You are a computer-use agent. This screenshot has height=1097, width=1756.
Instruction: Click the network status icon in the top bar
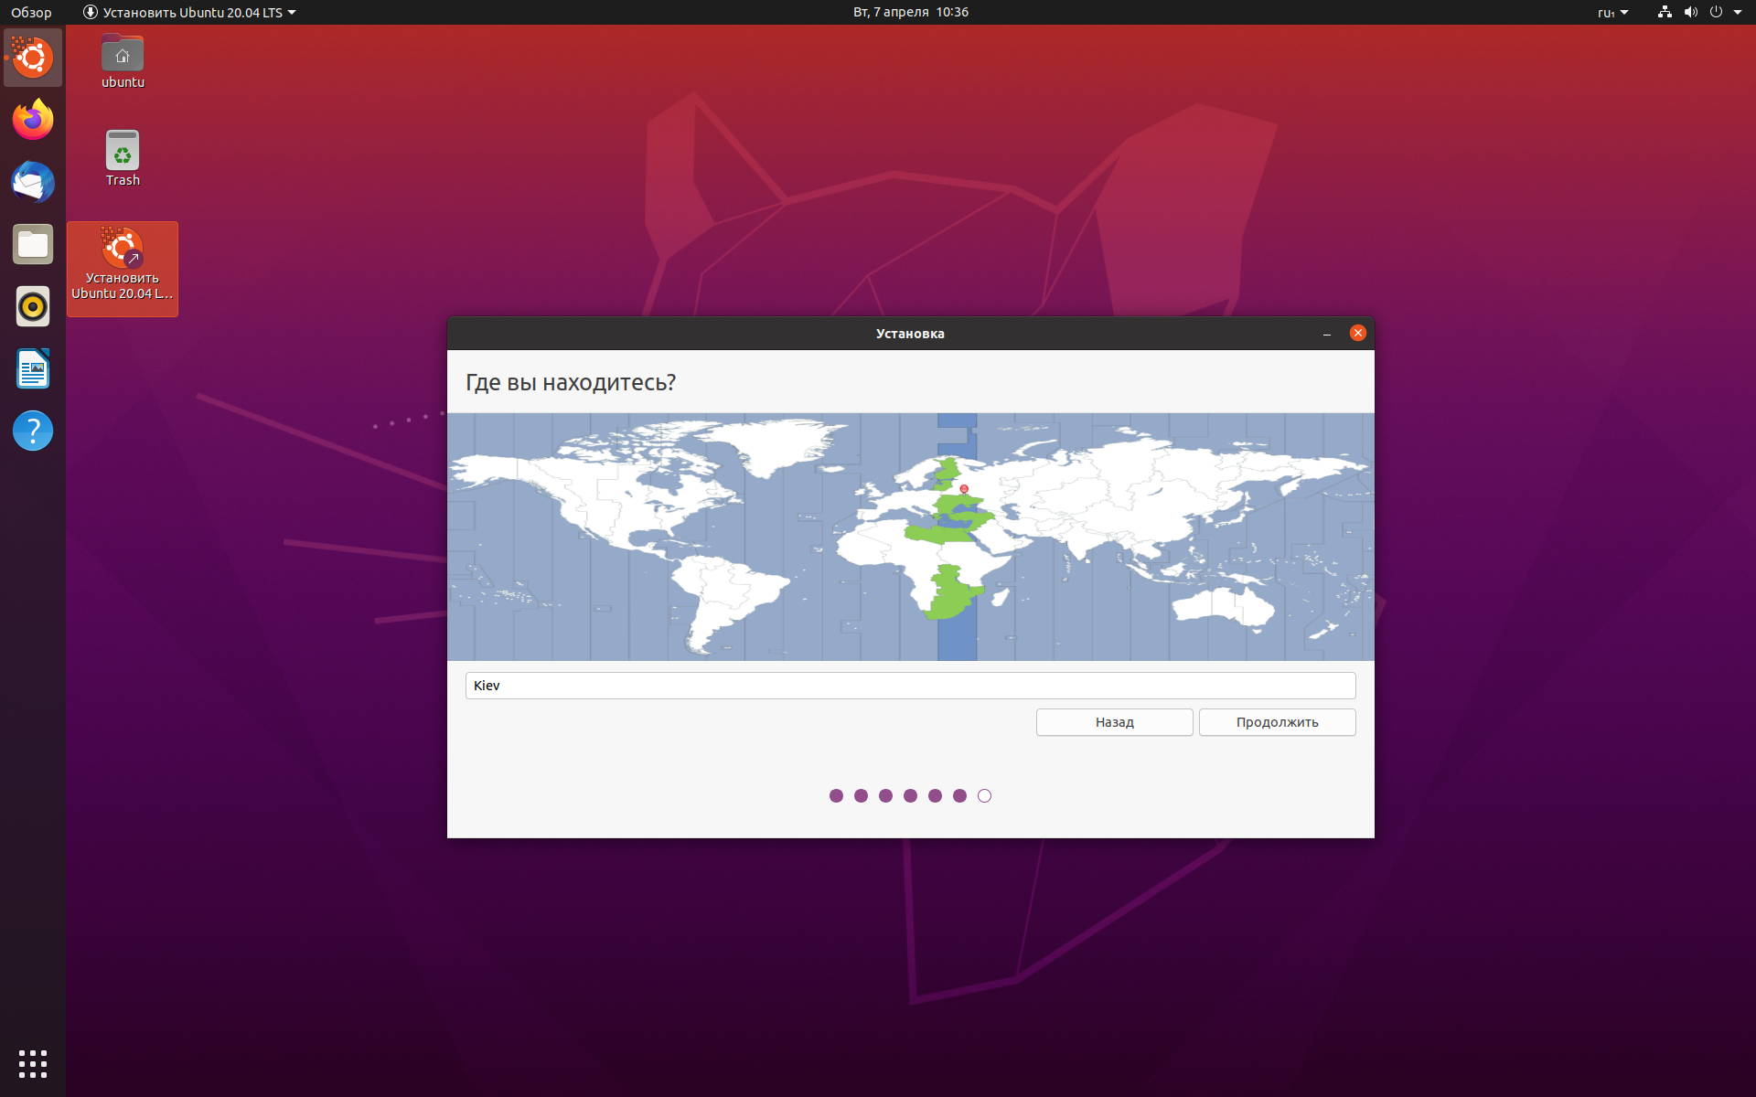click(1665, 12)
